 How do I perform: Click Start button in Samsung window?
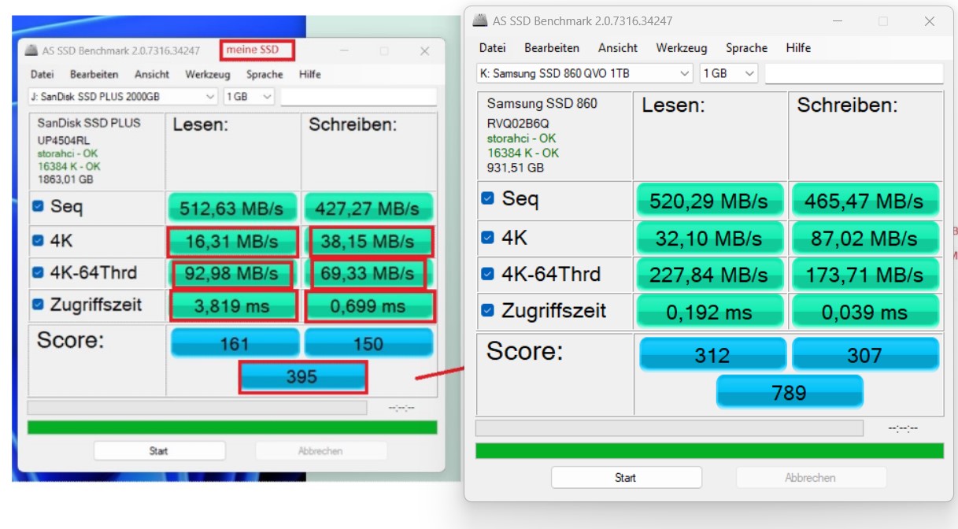click(x=626, y=477)
